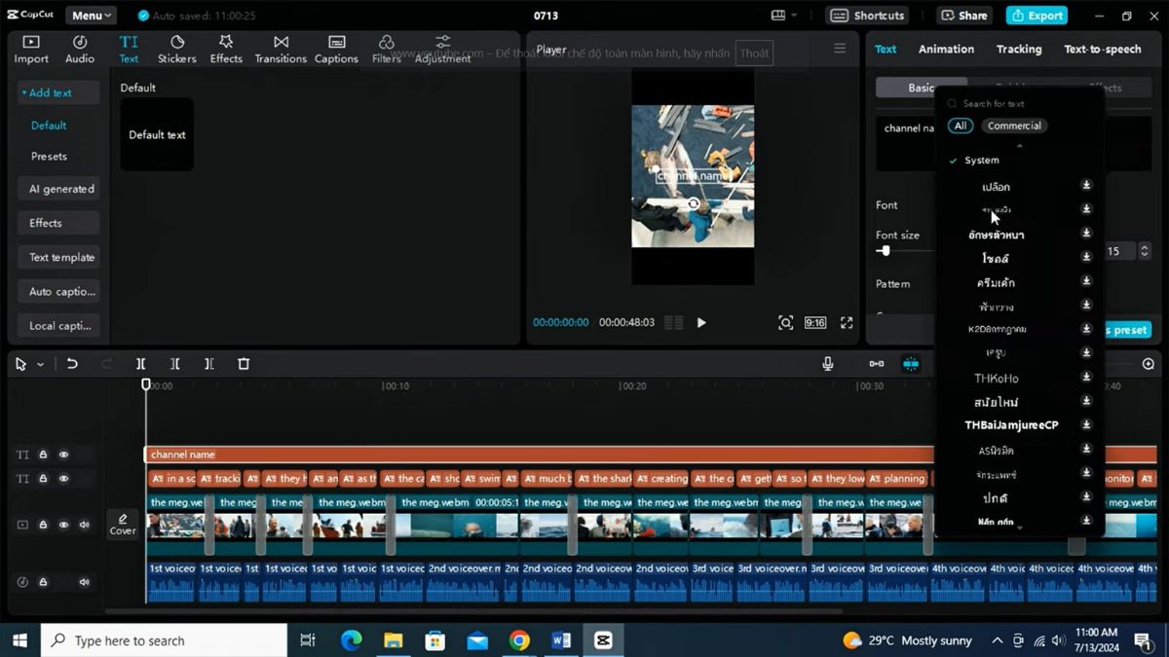Open the 9:16 aspect ratio dropdown

tap(814, 322)
